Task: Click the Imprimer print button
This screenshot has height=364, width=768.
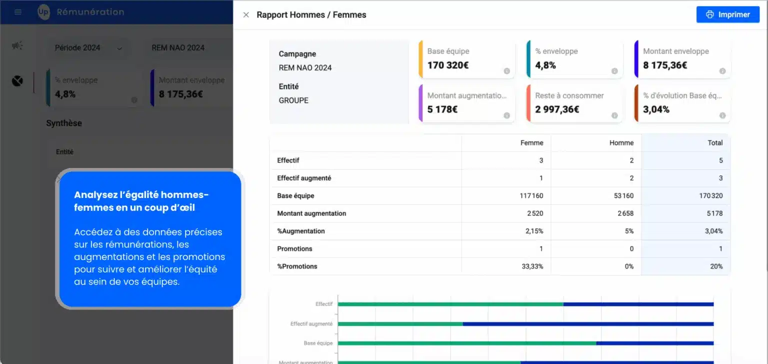Action: click(x=727, y=15)
